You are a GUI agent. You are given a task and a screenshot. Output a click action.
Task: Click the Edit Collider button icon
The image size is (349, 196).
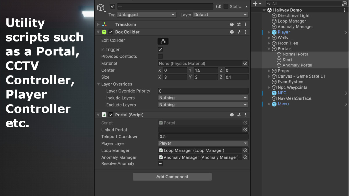(163, 41)
